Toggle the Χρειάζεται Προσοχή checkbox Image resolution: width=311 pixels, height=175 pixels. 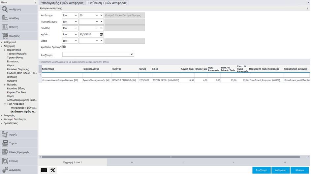[64, 47]
